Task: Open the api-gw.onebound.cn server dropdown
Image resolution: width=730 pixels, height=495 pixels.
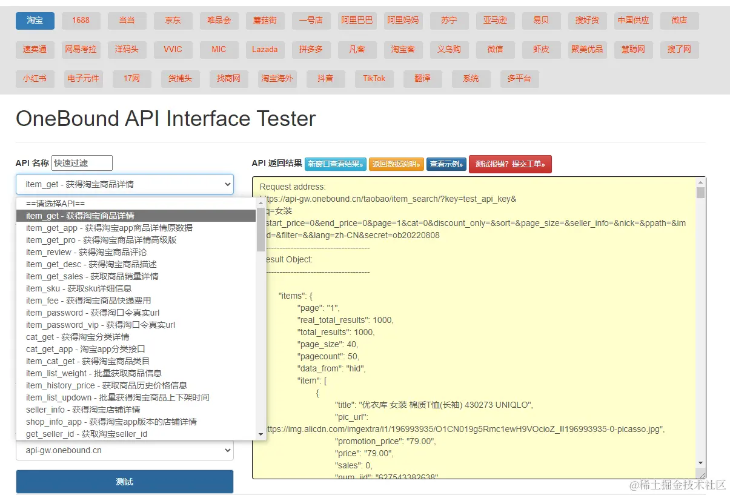Action: click(x=124, y=451)
